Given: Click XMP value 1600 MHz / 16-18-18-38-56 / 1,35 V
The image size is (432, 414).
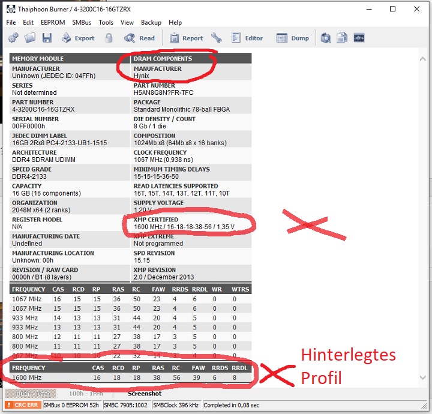Looking at the screenshot, I should click(x=184, y=227).
